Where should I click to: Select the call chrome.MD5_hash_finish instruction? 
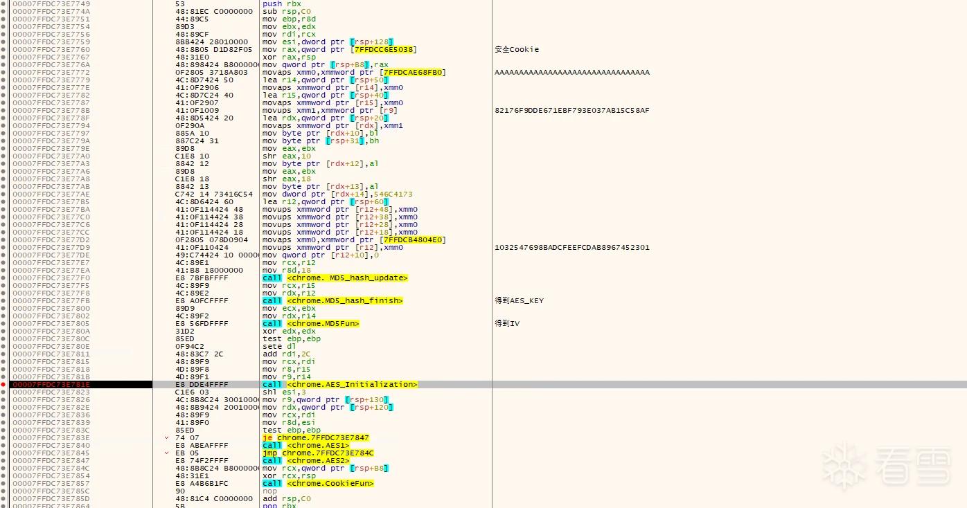pyautogui.click(x=332, y=300)
